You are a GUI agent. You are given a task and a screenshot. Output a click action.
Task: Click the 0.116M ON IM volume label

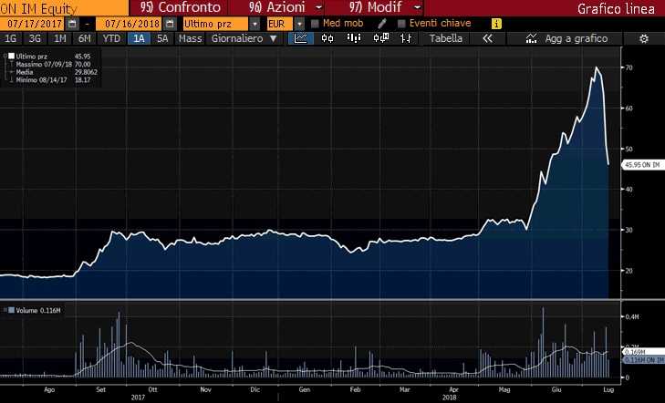[x=643, y=360]
